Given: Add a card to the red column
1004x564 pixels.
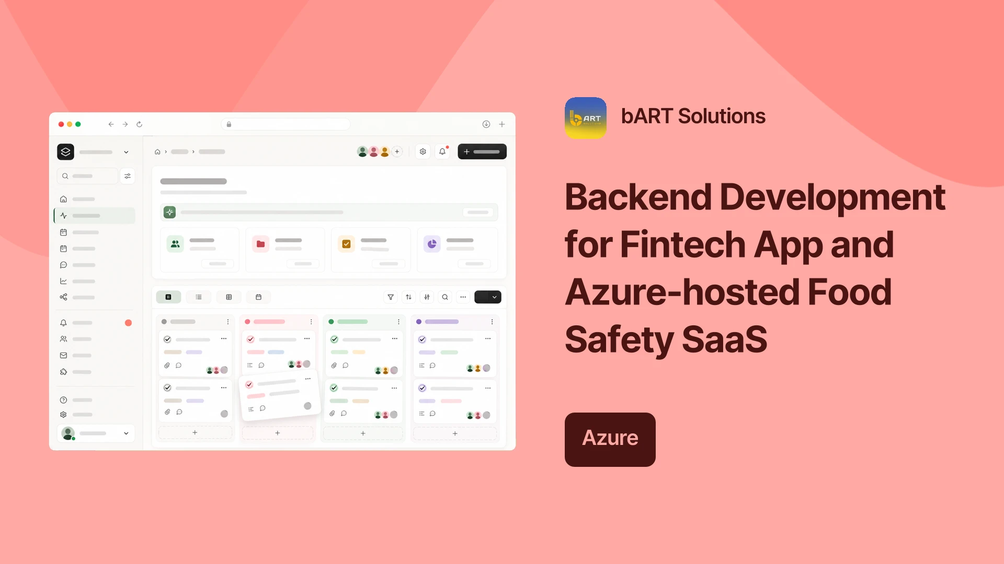Looking at the screenshot, I should coord(278,433).
